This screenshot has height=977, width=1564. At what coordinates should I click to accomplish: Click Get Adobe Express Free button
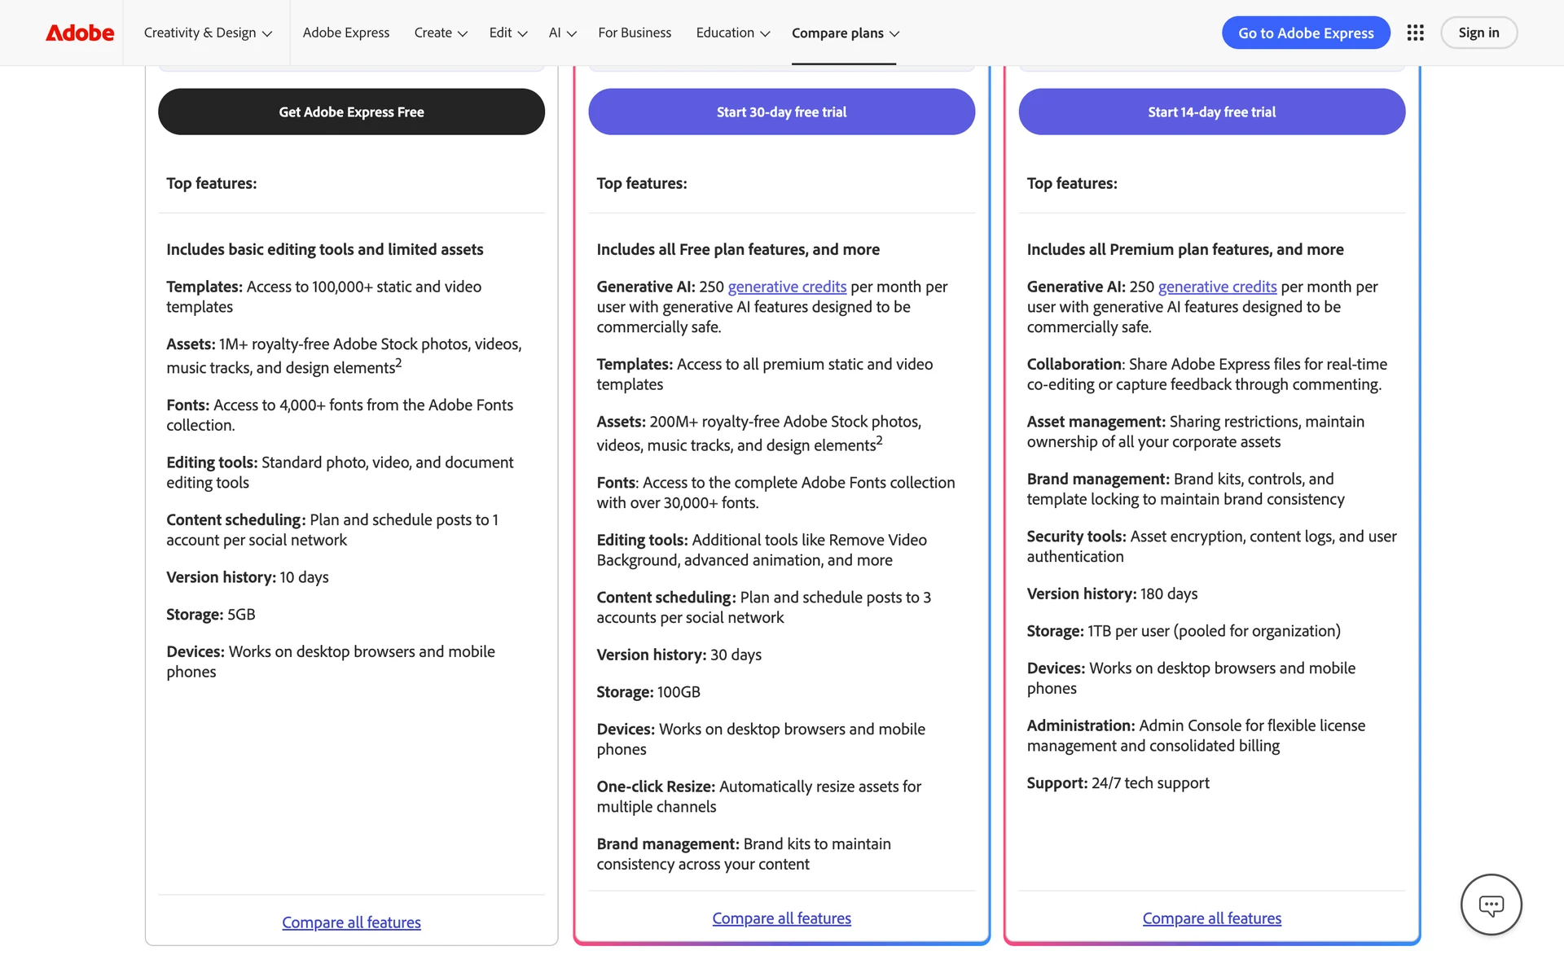pos(351,112)
